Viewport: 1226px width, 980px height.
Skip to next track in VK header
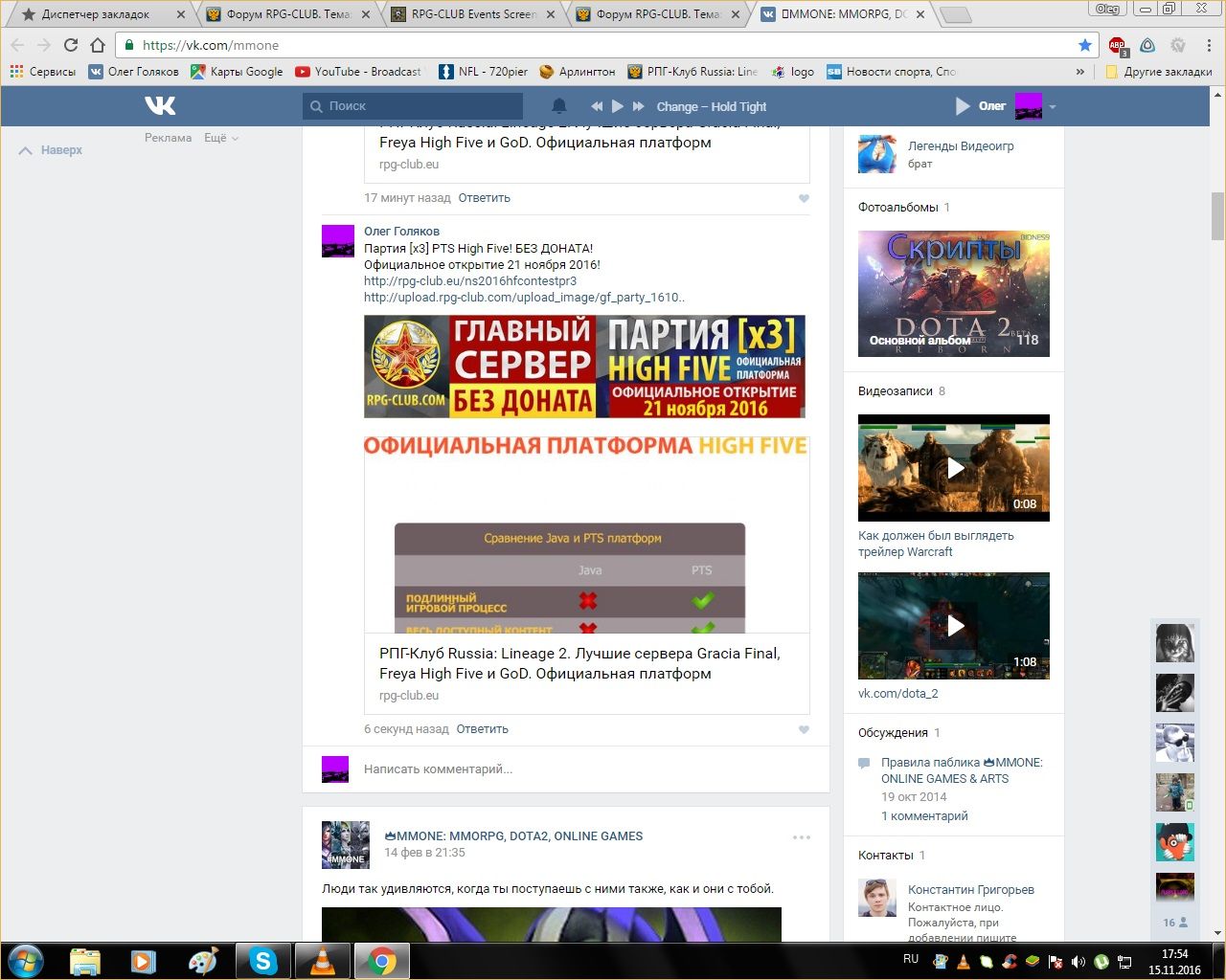[x=639, y=106]
